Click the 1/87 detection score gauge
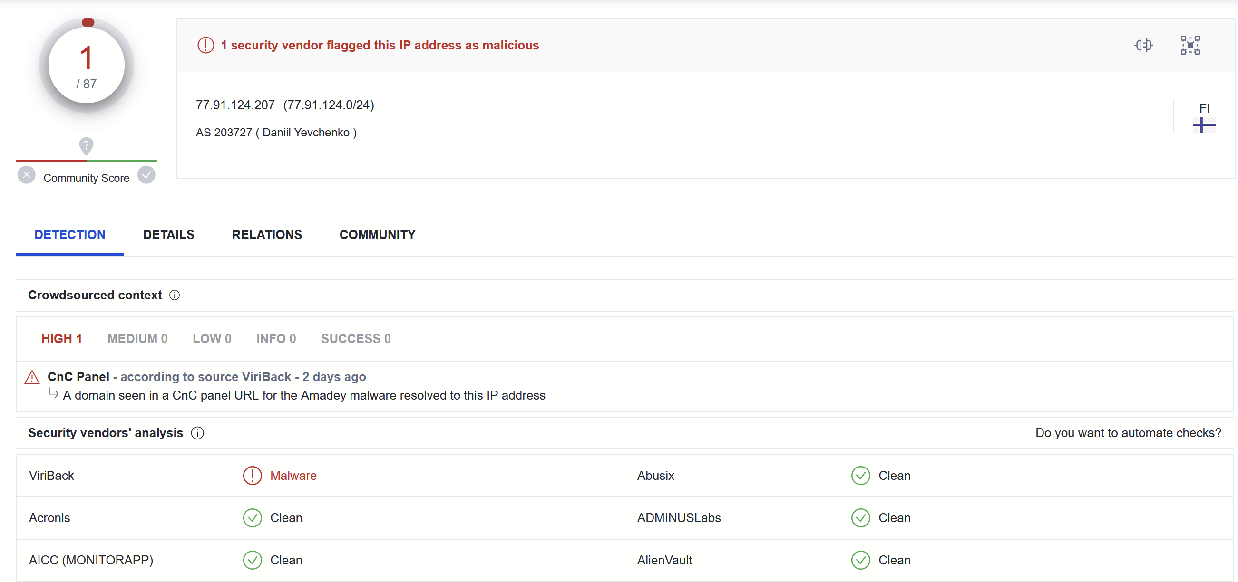 pos(87,65)
